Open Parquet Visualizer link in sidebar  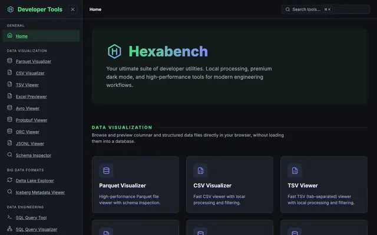click(x=34, y=61)
